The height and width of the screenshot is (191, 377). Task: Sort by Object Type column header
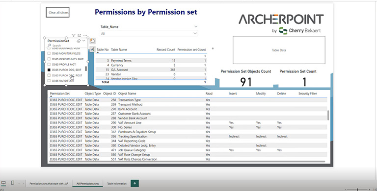point(93,94)
